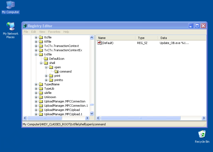Expand the Unknown key
This screenshot has height=152, width=213.
(36, 97)
